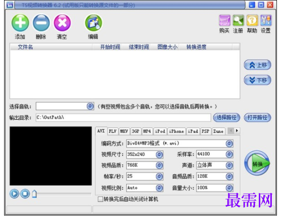This screenshot has width=282, height=216.
Task: Open the video size 352x240 dropdown
Action: [x=159, y=154]
